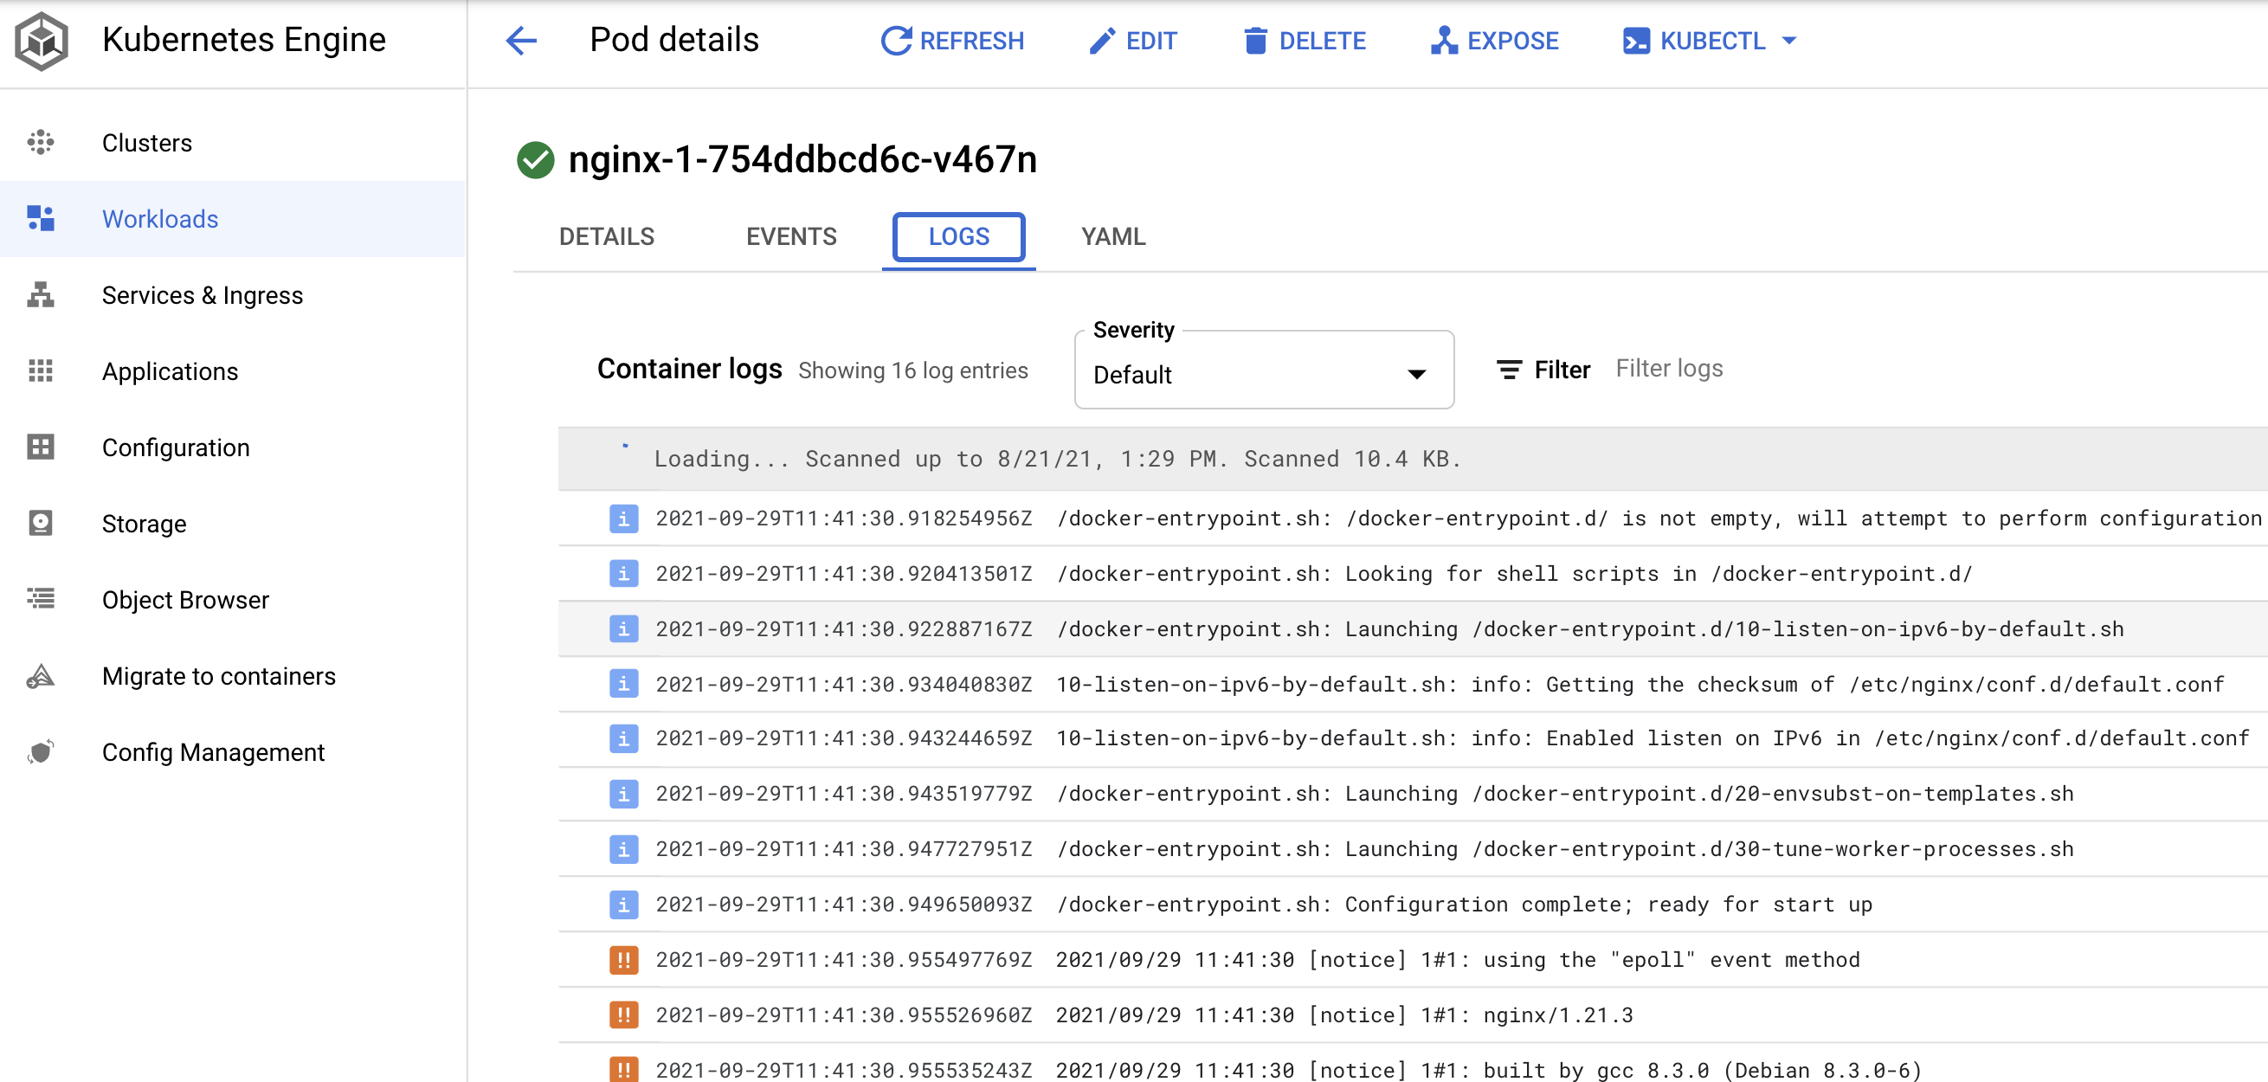Screen dimensions: 2268x1082
Task: Click the Expose button
Action: (1494, 41)
